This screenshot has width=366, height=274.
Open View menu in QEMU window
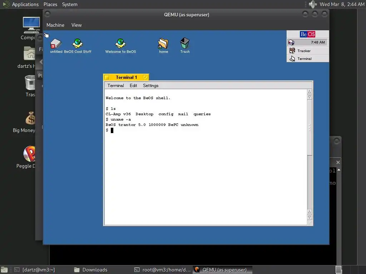point(76,25)
